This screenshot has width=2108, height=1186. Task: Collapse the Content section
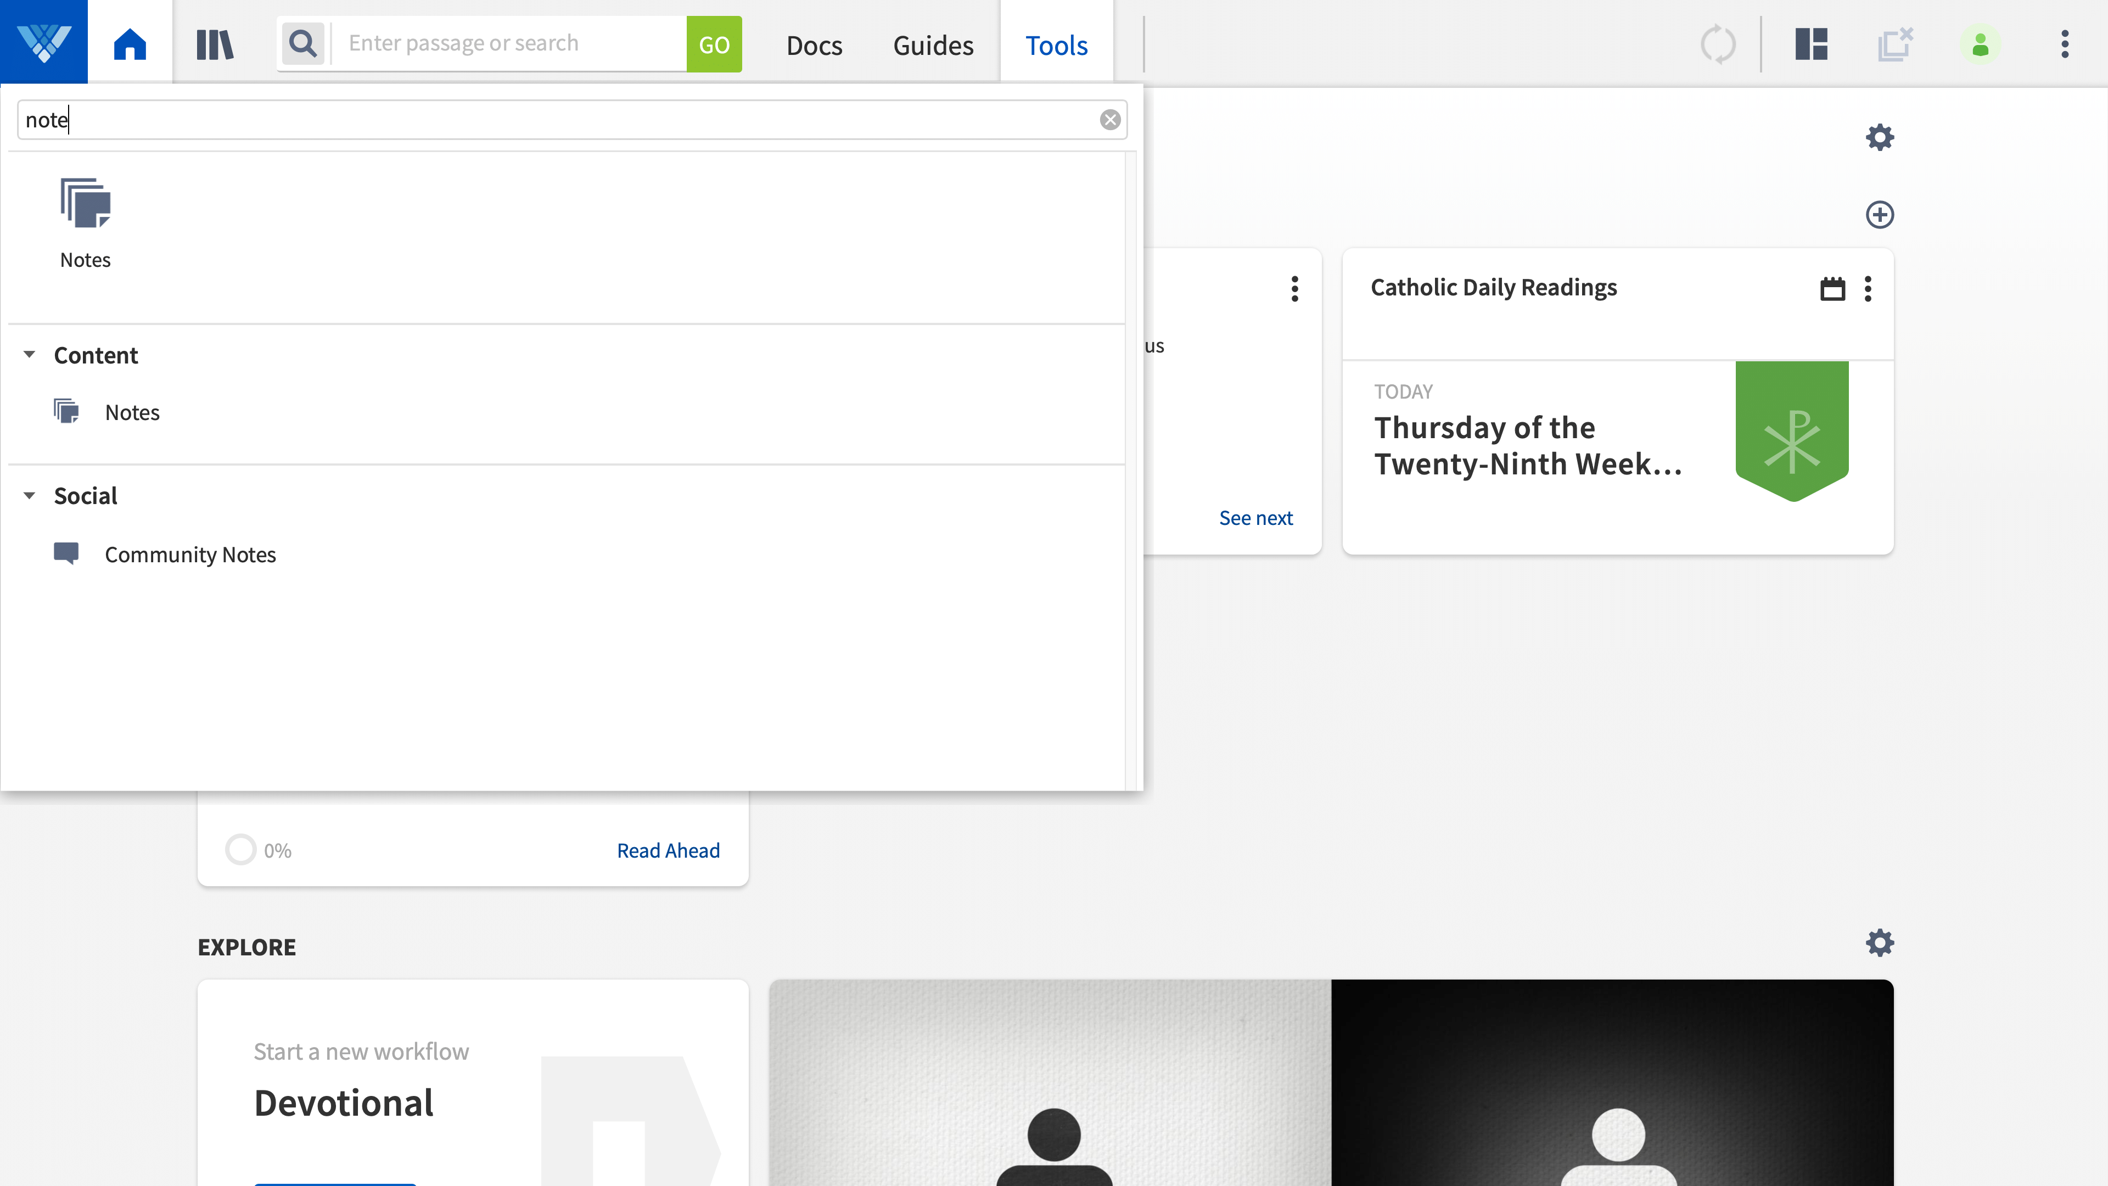pyautogui.click(x=30, y=354)
